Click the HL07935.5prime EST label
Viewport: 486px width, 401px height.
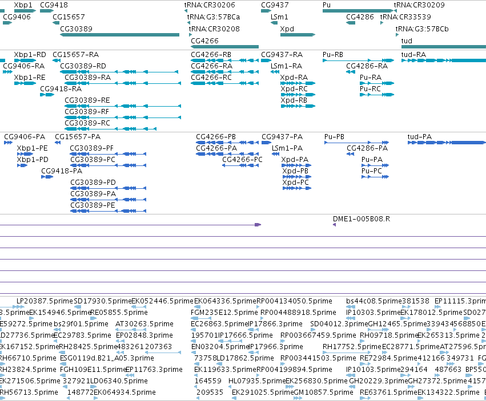point(257,381)
